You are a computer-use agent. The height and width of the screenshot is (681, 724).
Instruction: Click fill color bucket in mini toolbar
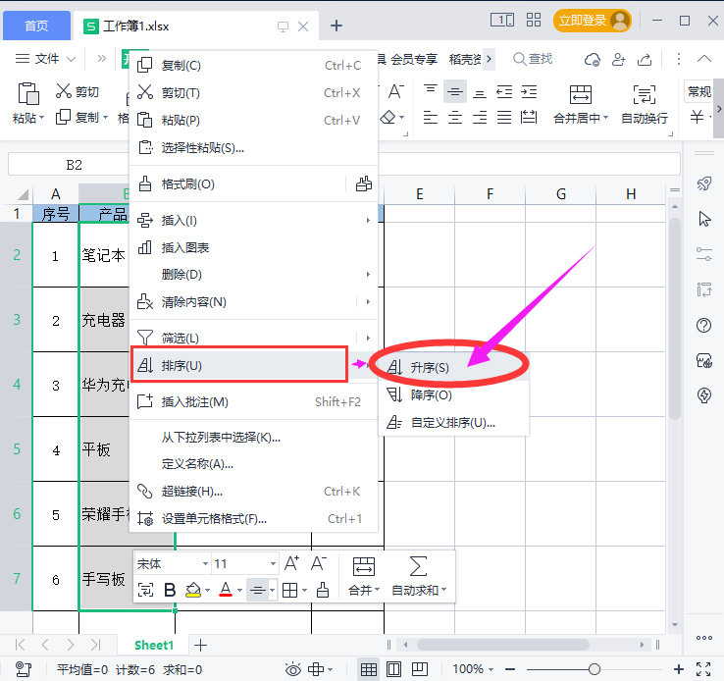[193, 589]
